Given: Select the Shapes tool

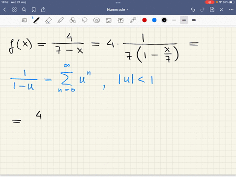Looking at the screenshot, I should tap(72, 20).
